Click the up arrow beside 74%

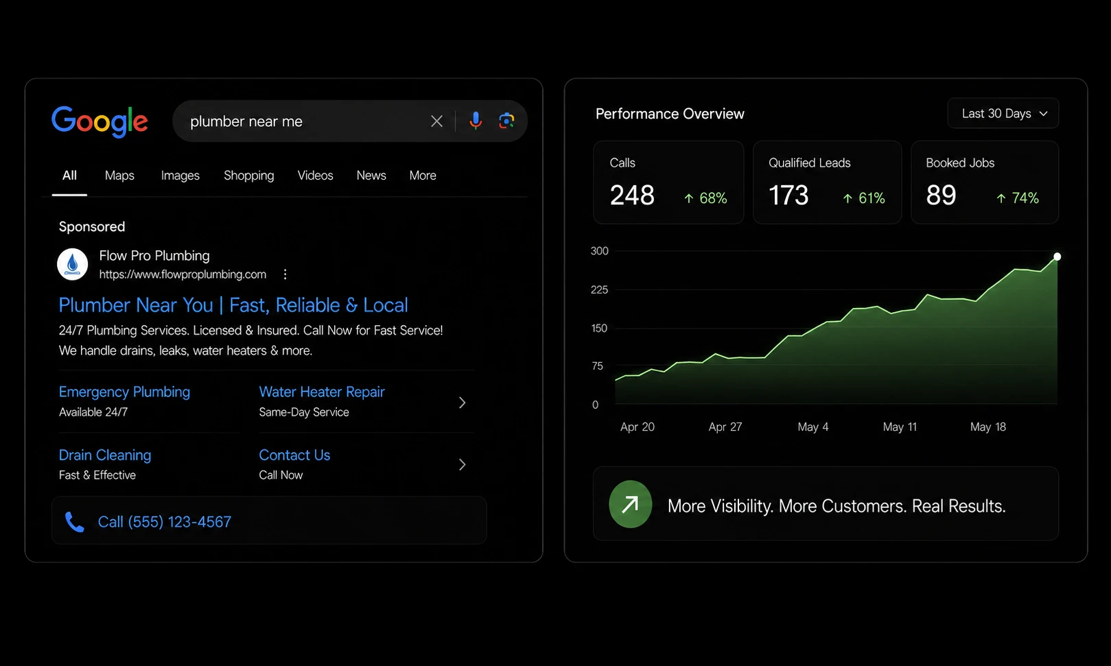click(x=1001, y=198)
